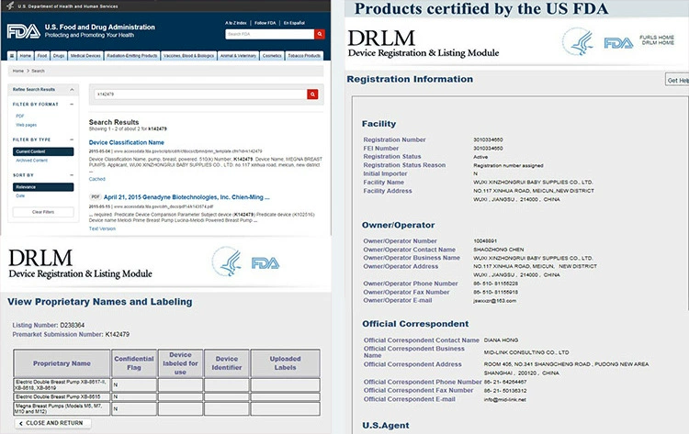Filter results by PDF format
This screenshot has width=689, height=434.
tap(20, 116)
